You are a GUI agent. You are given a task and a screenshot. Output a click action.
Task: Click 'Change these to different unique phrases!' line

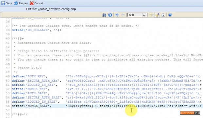(x=58, y=51)
